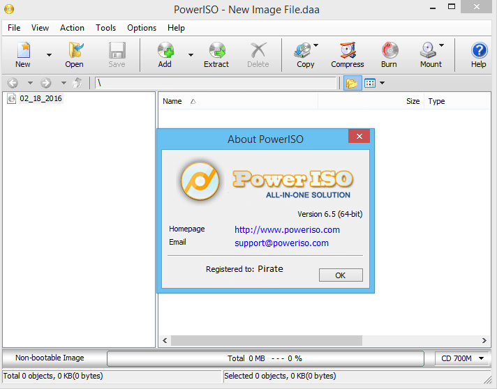Click the Forward navigation arrow icon
Image resolution: width=497 pixels, height=389 pixels.
click(x=46, y=83)
